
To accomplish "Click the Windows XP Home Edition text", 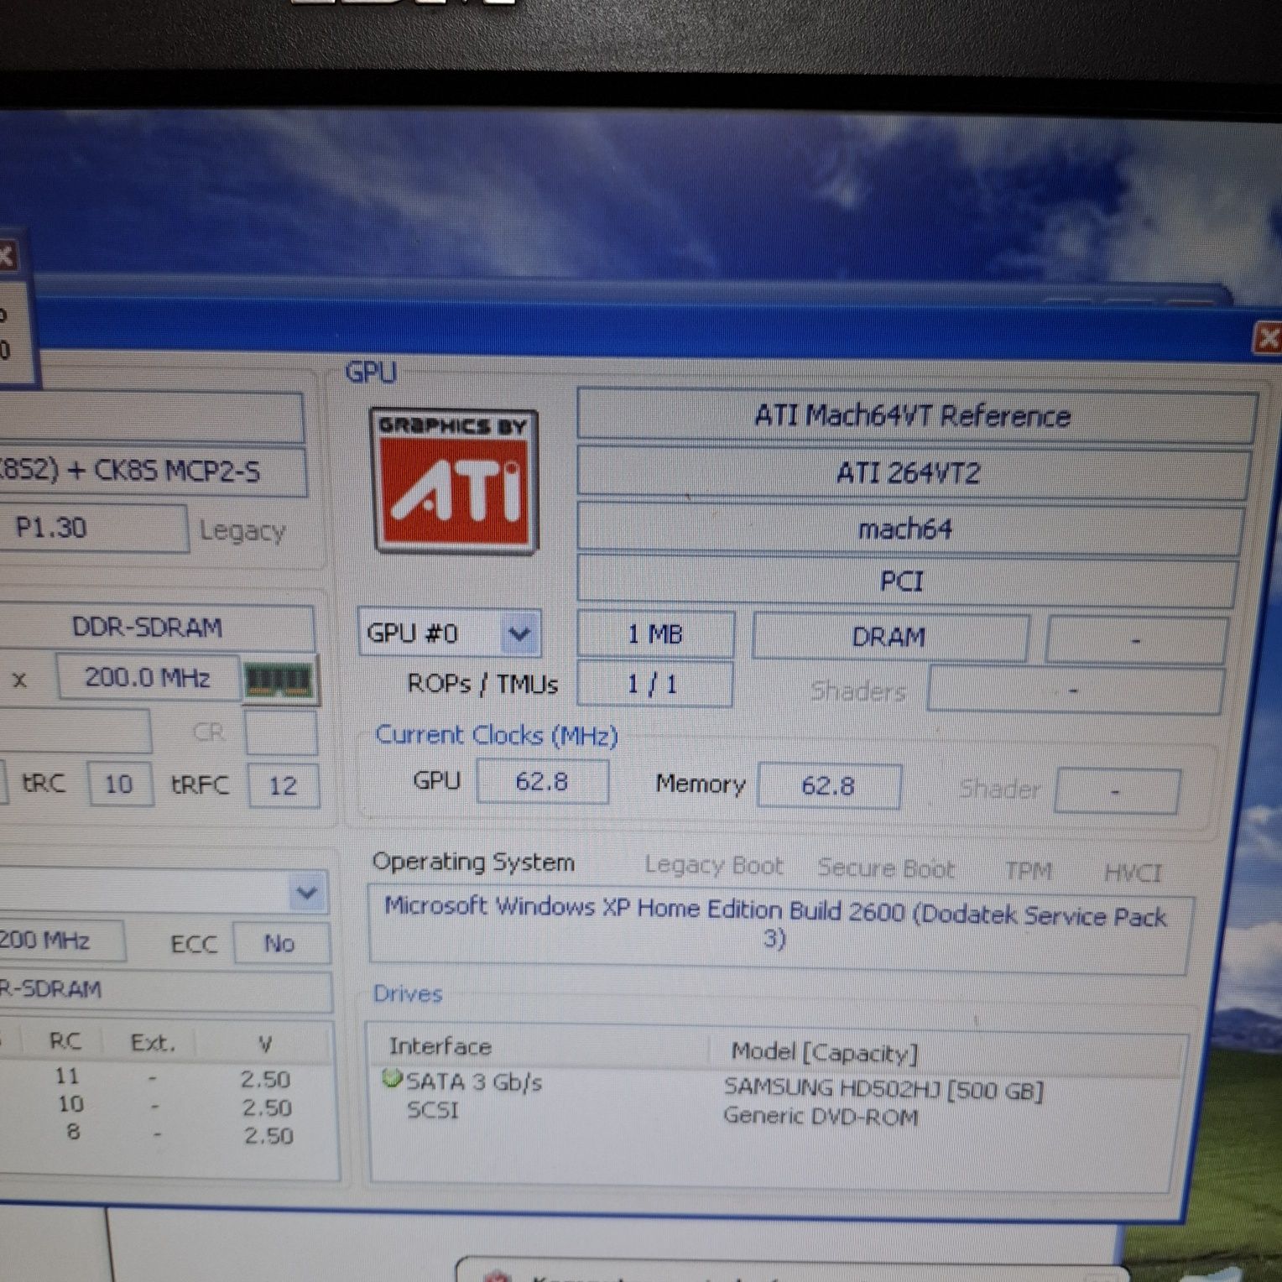I will tap(777, 922).
